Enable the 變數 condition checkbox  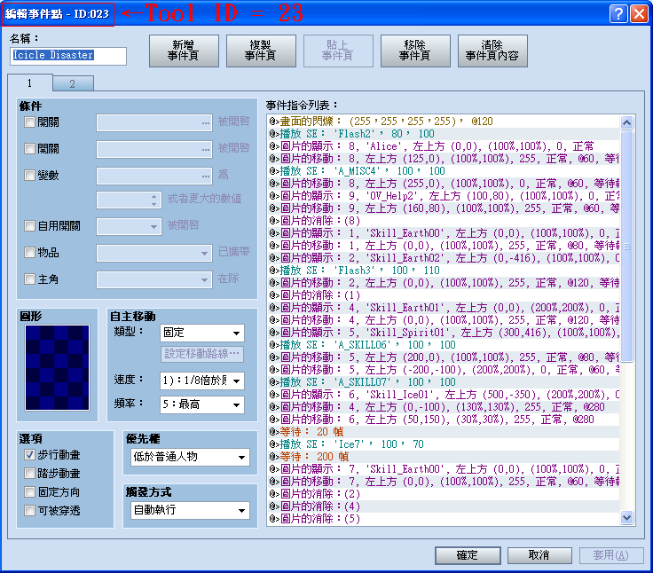point(29,176)
